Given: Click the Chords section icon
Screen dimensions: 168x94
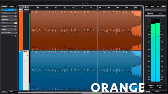Looking at the screenshot, I should 16,16.
